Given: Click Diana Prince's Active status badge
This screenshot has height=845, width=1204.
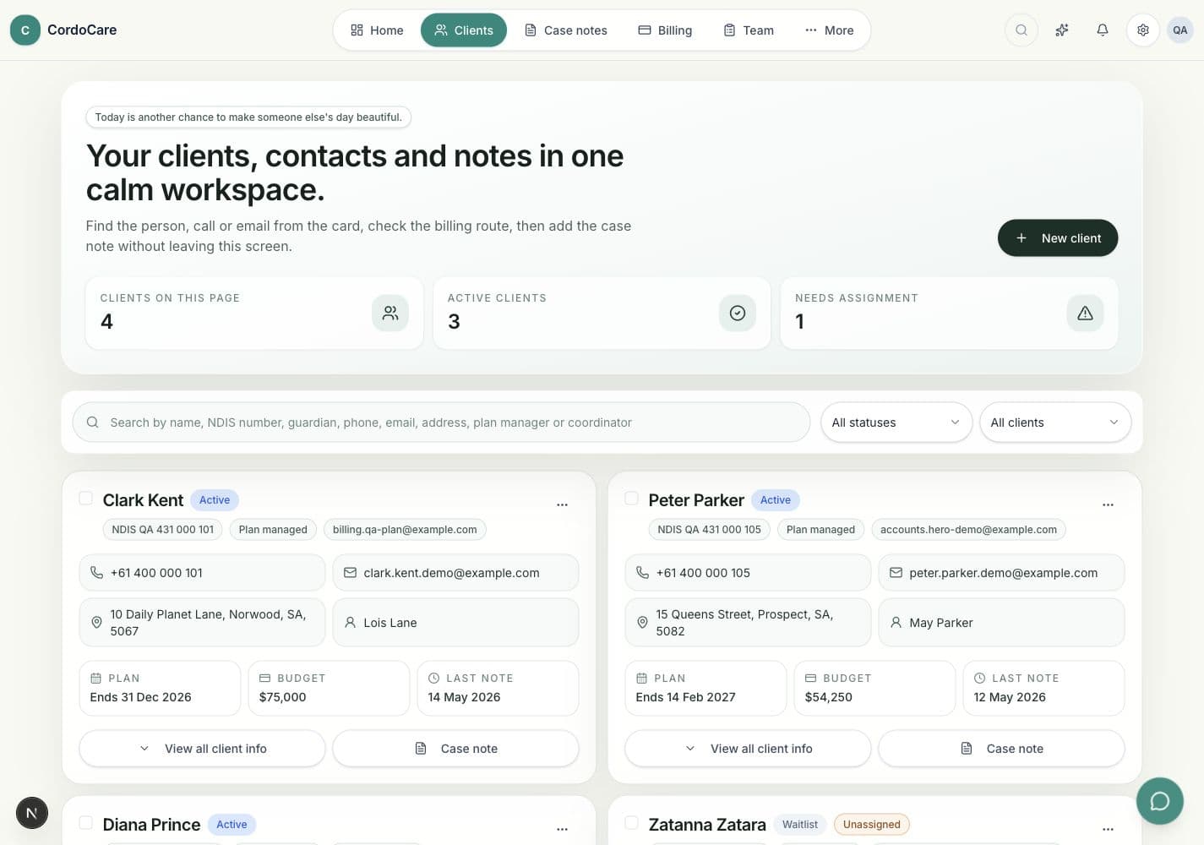Looking at the screenshot, I should point(232,825).
